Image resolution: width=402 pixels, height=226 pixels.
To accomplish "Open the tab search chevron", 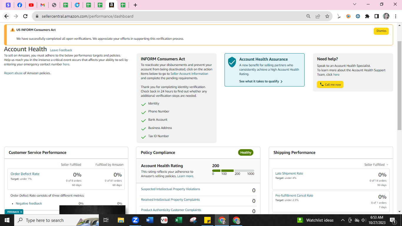I will 355,4.
